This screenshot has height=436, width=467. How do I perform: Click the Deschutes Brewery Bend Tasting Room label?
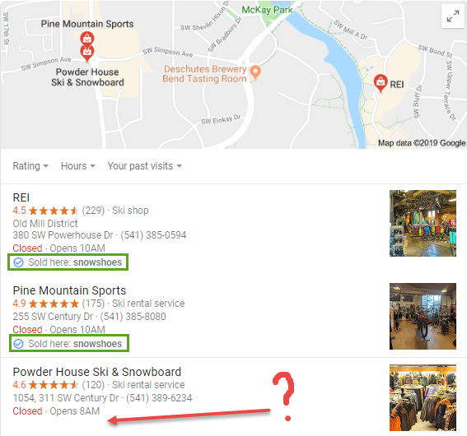[x=205, y=74]
